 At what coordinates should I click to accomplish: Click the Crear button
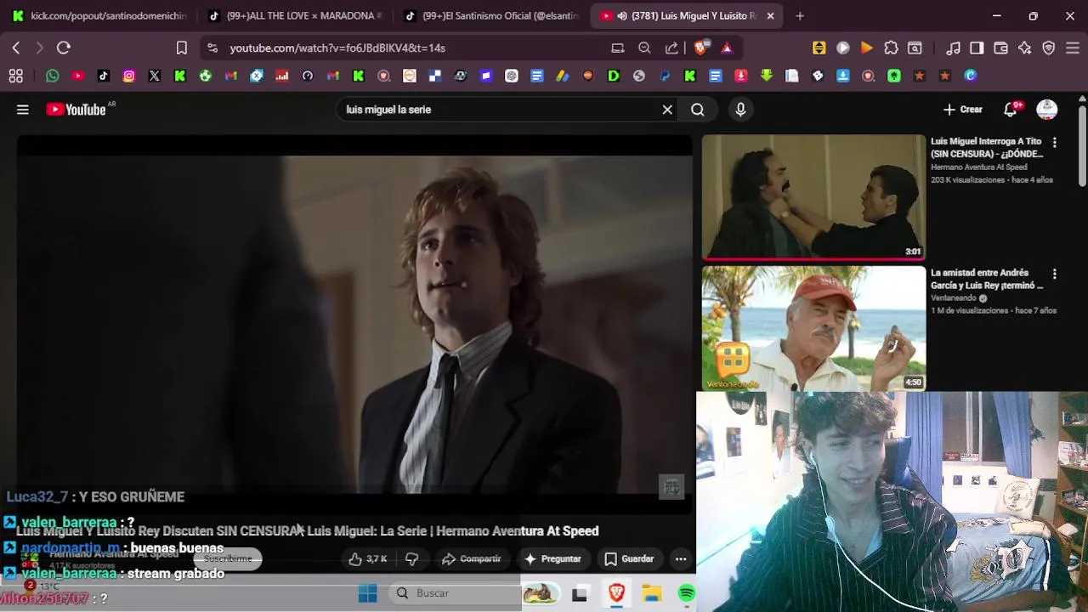(x=963, y=110)
